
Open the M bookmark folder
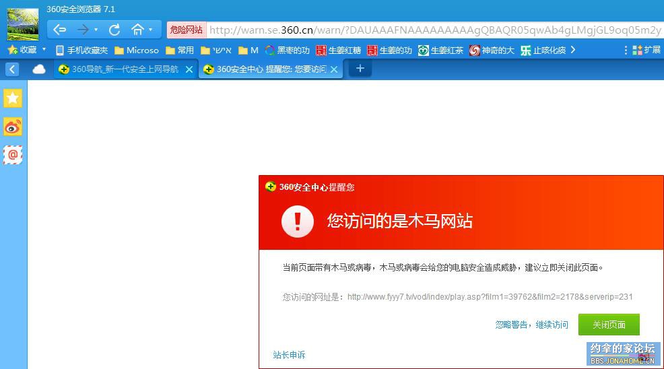click(x=248, y=51)
